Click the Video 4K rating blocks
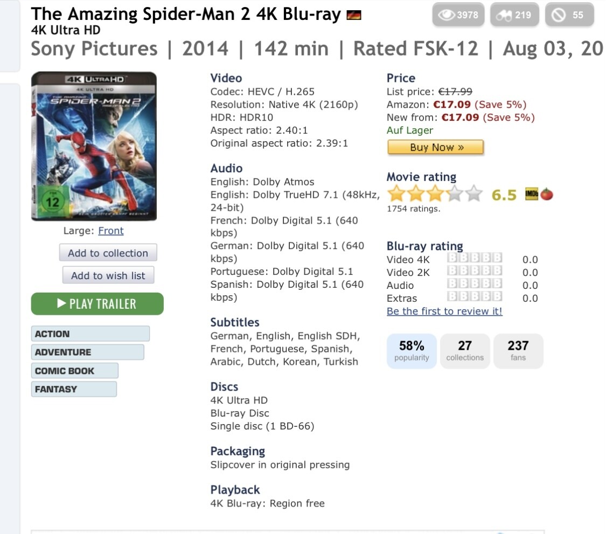 point(475,259)
